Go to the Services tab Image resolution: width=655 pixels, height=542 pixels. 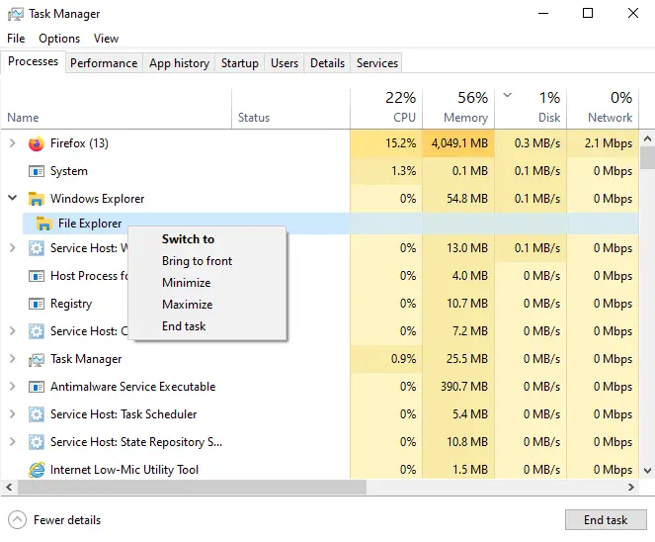377,63
